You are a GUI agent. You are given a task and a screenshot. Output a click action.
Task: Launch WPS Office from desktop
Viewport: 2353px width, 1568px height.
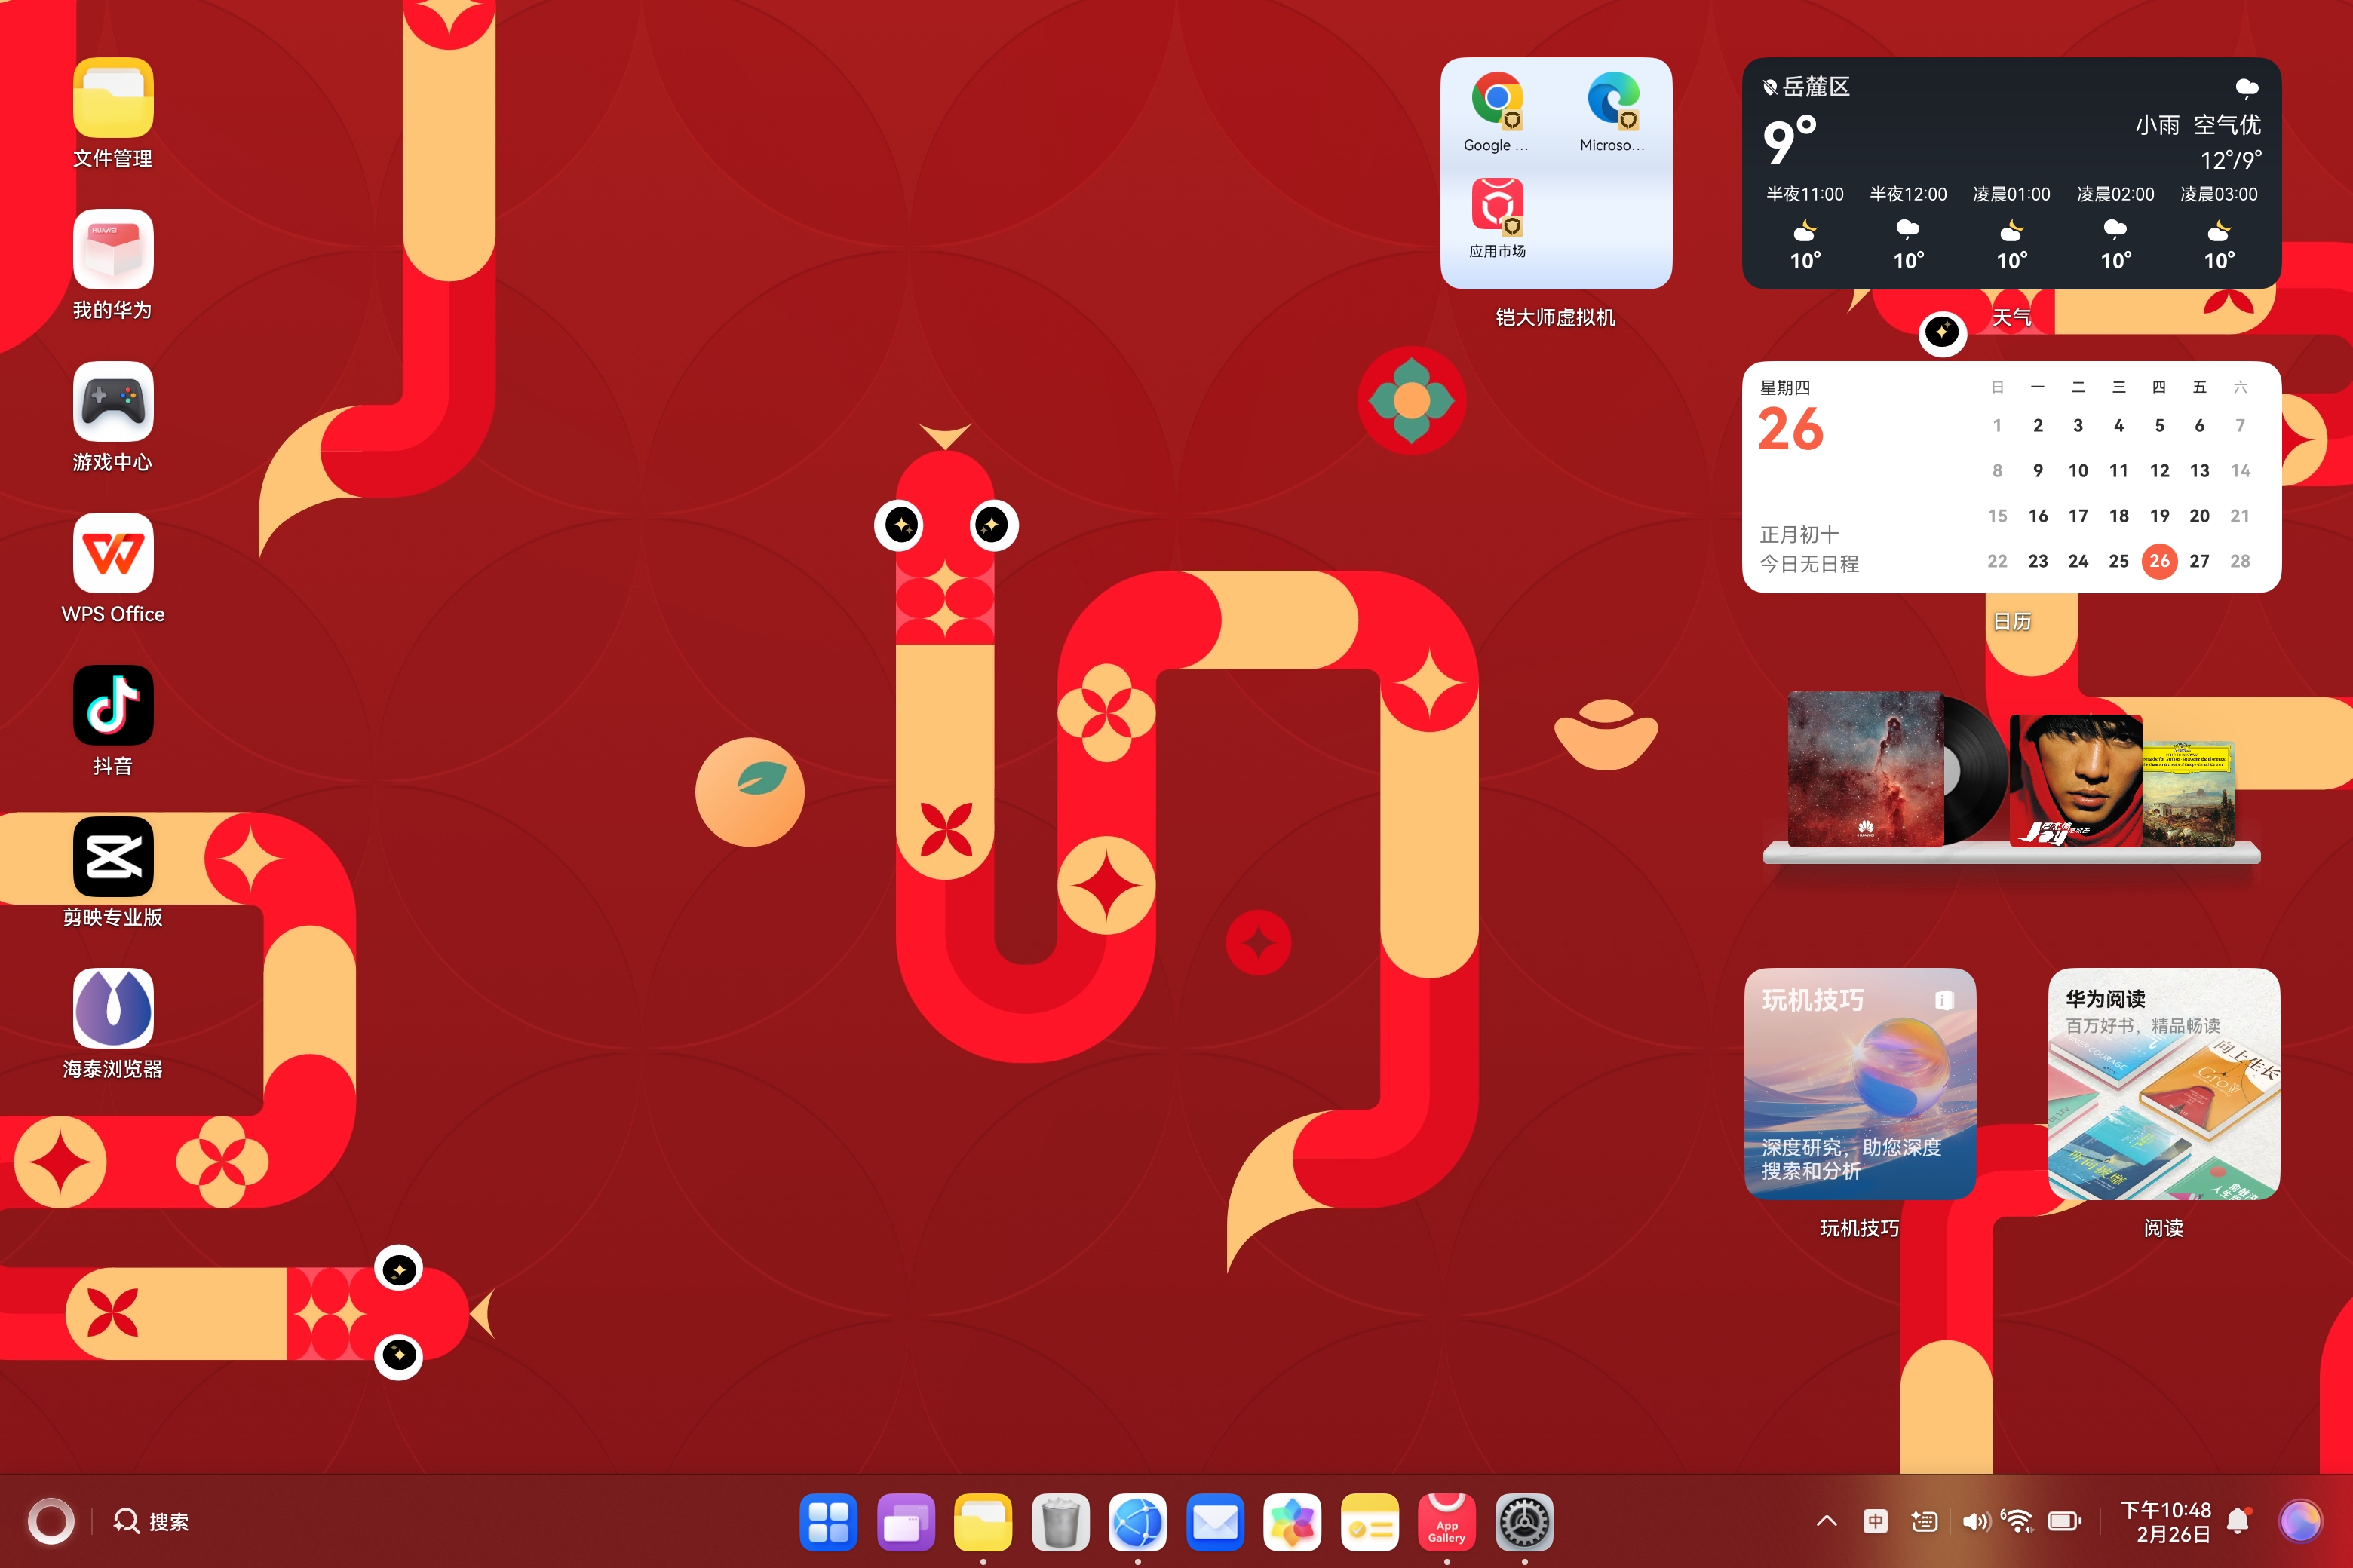coord(113,553)
